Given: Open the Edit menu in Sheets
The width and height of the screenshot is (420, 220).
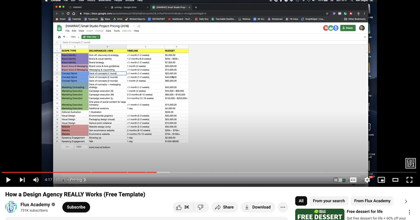Looking at the screenshot, I should (74, 31).
